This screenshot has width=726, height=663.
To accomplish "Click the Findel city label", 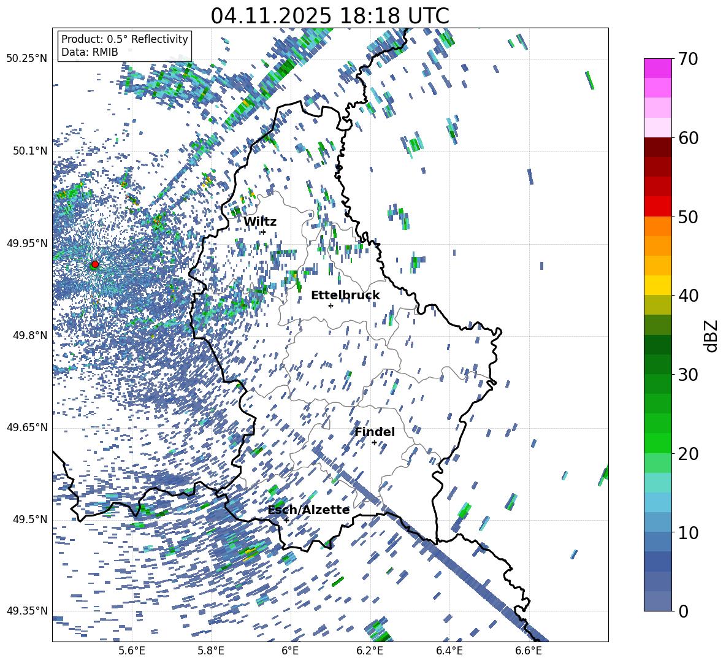I will (x=375, y=432).
